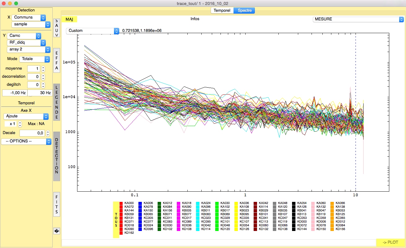Click the blue KA006 legend swatch
Image resolution: width=406 pixels, height=248 pixels.
click(140, 203)
